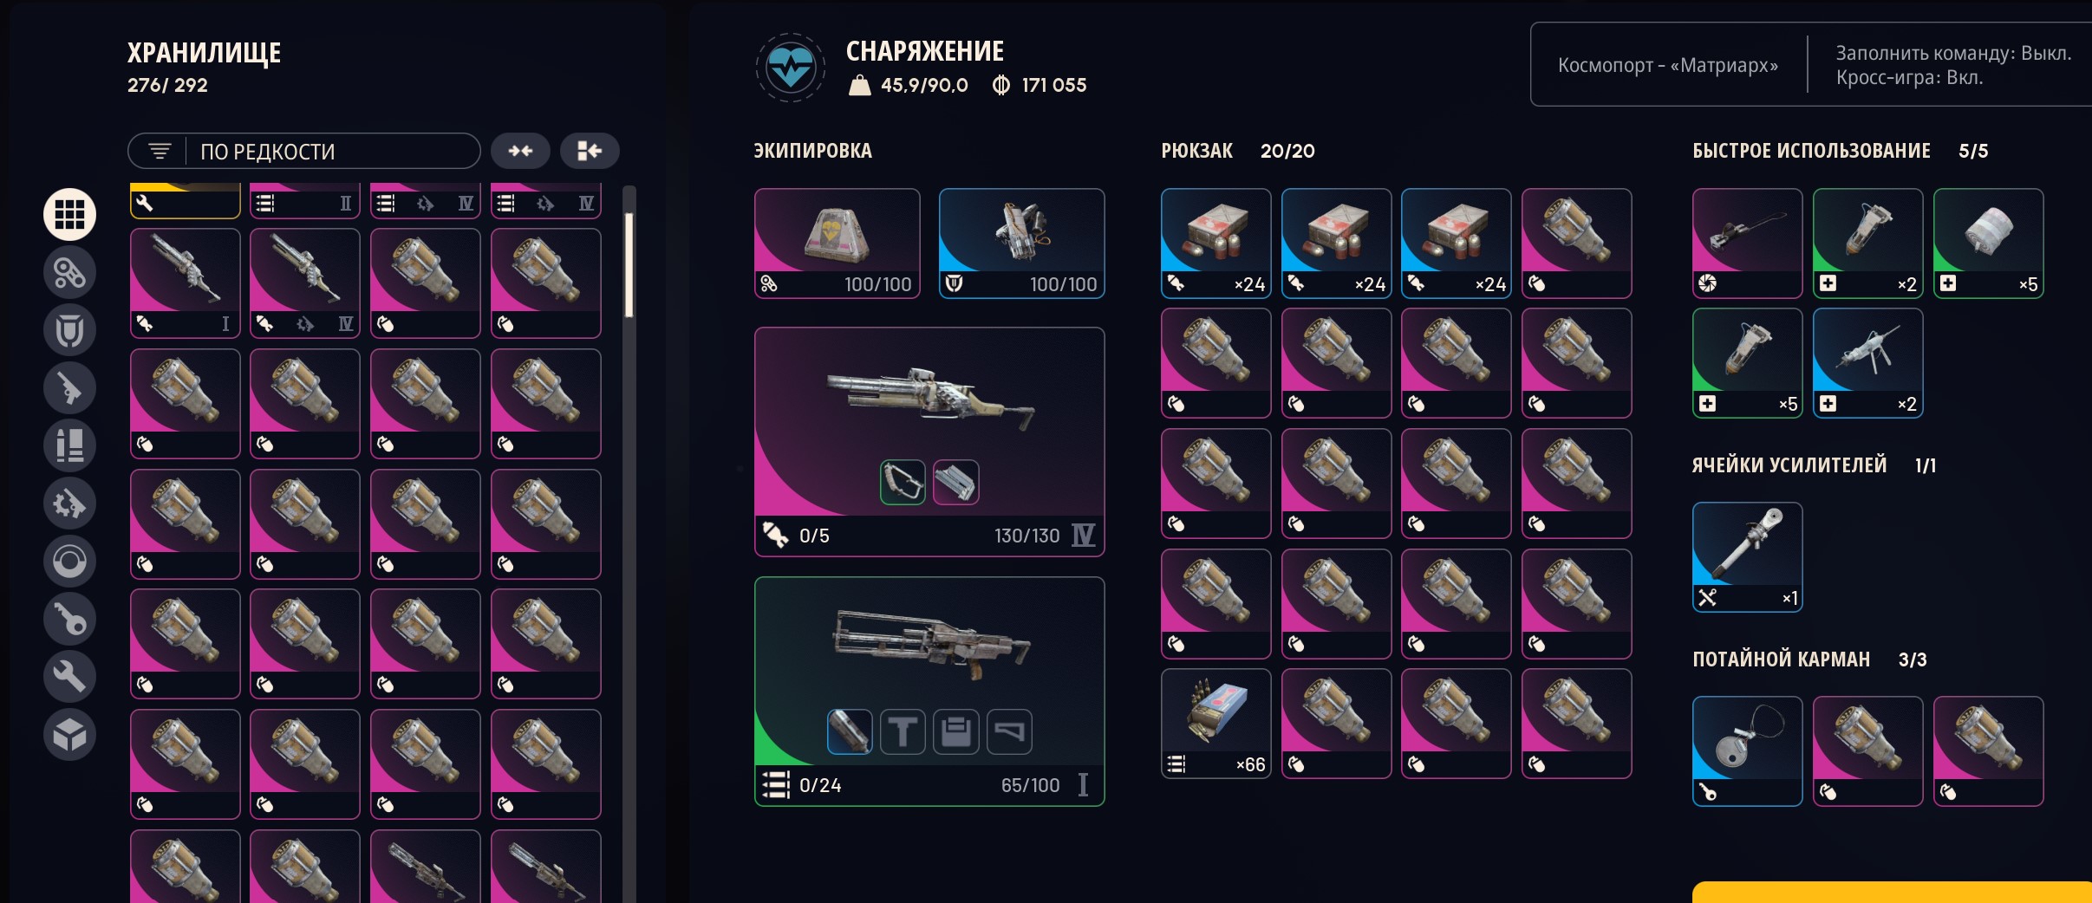Select the amplifier slot item ×1
This screenshot has width=2092, height=903.
1747,557
